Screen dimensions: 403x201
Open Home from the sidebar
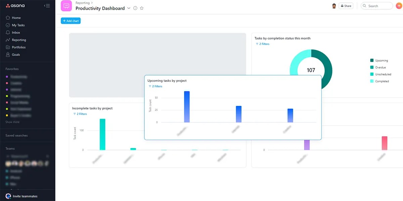[x=15, y=17]
